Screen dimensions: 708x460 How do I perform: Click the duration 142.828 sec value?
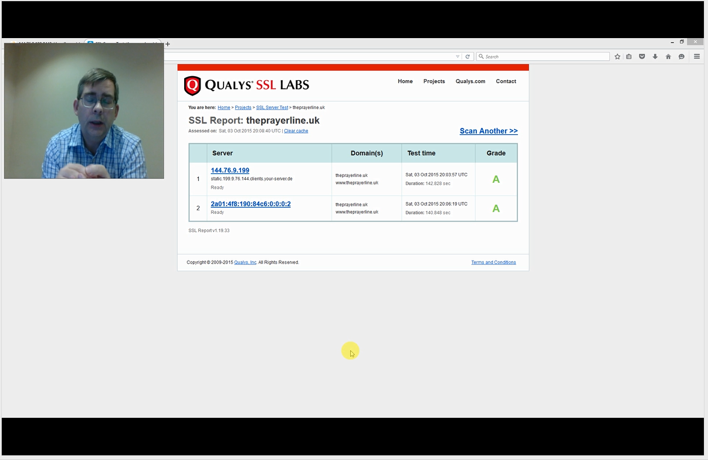coord(438,183)
